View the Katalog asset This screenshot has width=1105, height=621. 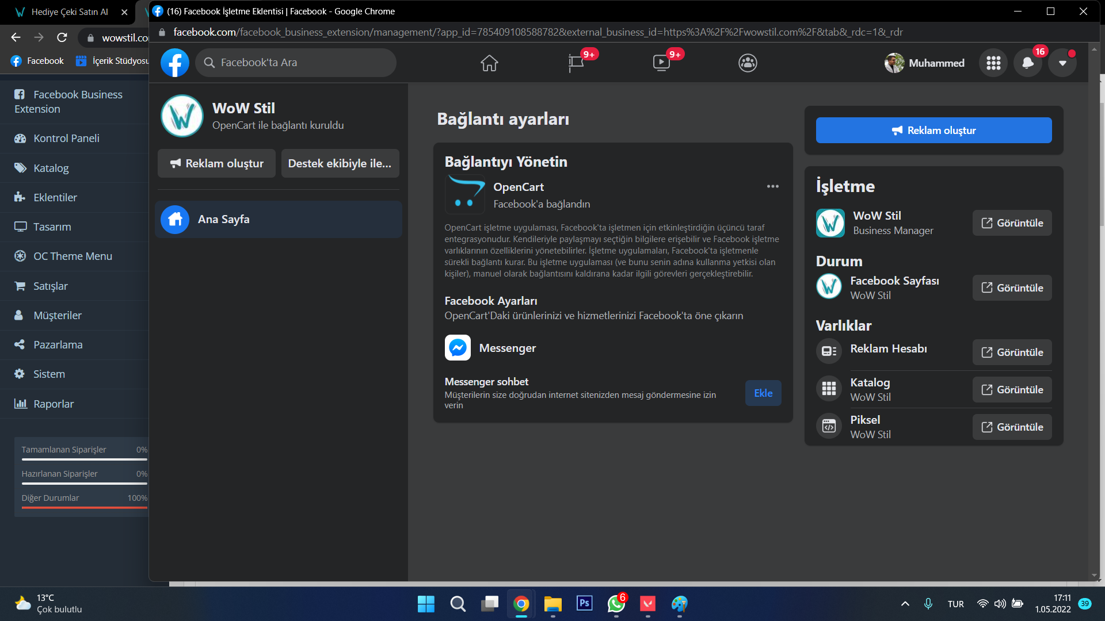[1012, 390]
